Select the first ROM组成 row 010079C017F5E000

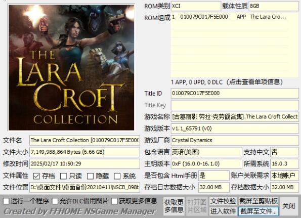point(229,17)
